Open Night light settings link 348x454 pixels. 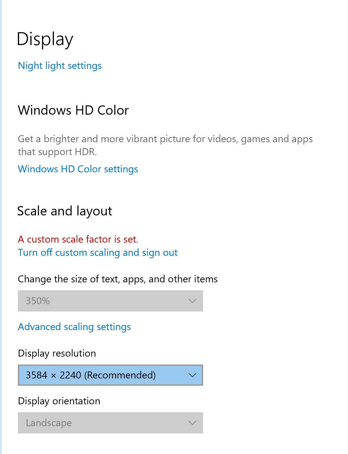pyautogui.click(x=60, y=66)
